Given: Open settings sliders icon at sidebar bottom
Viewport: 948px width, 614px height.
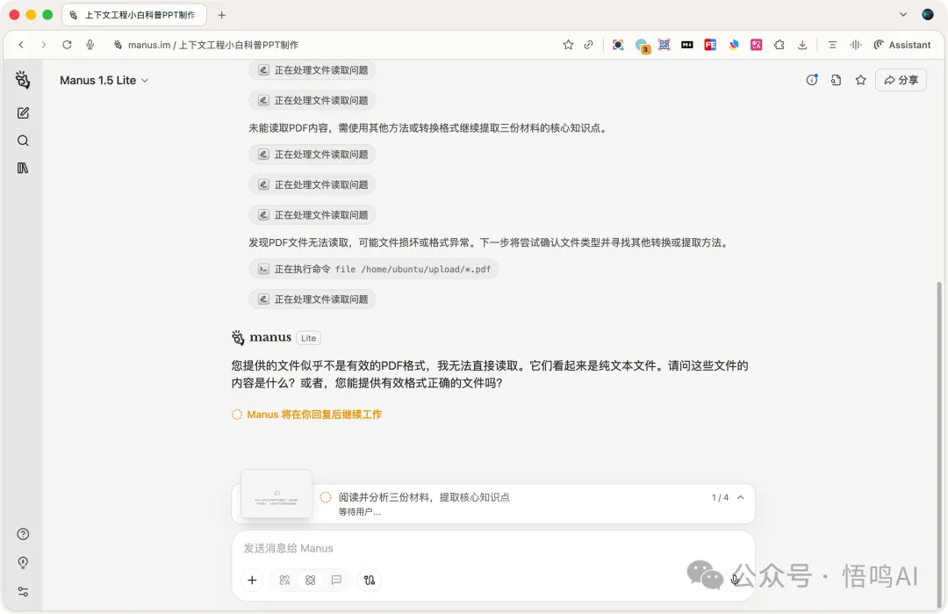Looking at the screenshot, I should tap(23, 591).
